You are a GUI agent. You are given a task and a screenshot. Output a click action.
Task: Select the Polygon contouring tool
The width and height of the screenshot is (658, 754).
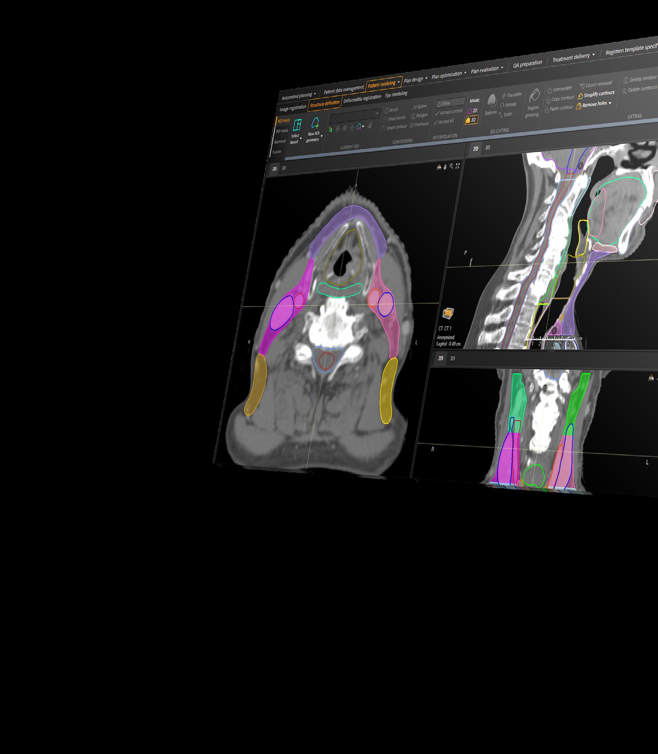[x=419, y=116]
